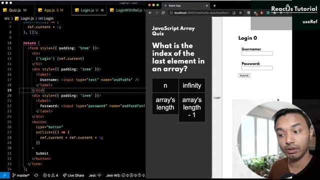Show the errors and warnings counter
Image resolution: width=320 pixels, height=180 pixels.
50,175
